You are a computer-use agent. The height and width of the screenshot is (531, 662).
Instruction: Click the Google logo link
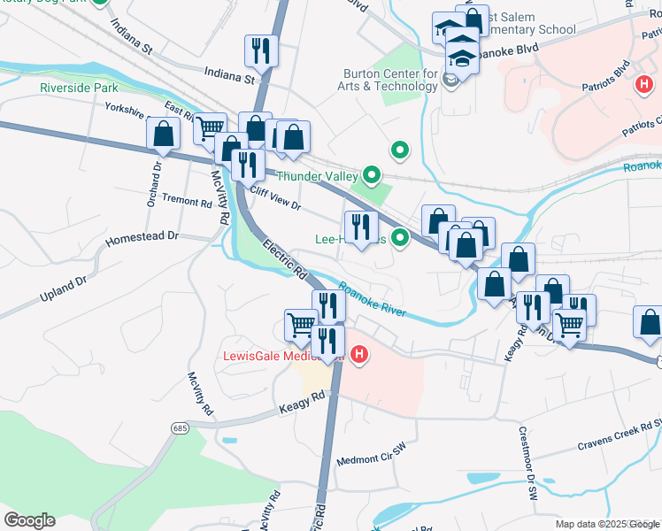pyautogui.click(x=29, y=520)
